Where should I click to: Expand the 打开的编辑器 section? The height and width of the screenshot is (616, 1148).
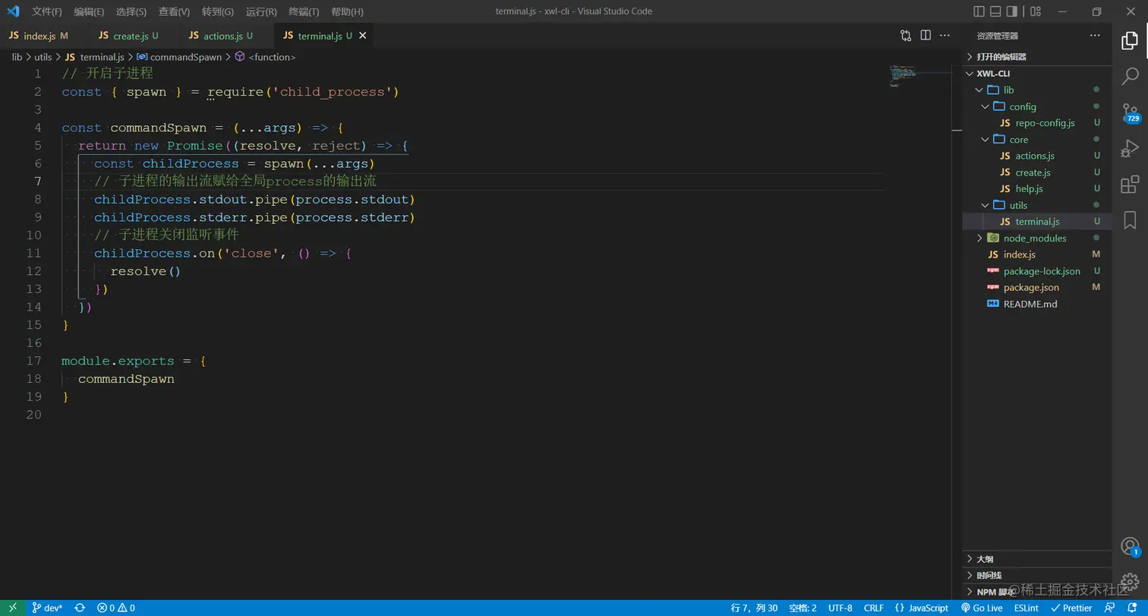pyautogui.click(x=1036, y=57)
